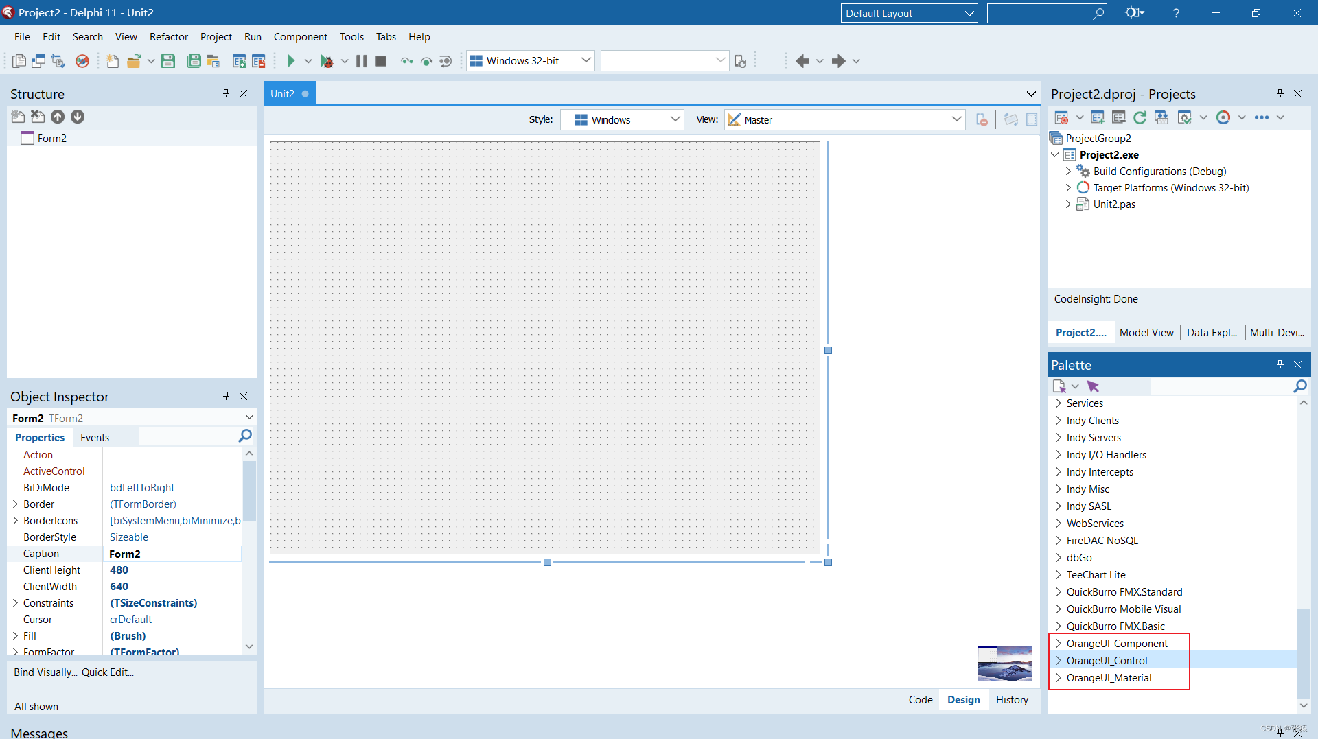Switch to the Events page in Object Inspector
Image resolution: width=1318 pixels, height=739 pixels.
click(x=95, y=437)
